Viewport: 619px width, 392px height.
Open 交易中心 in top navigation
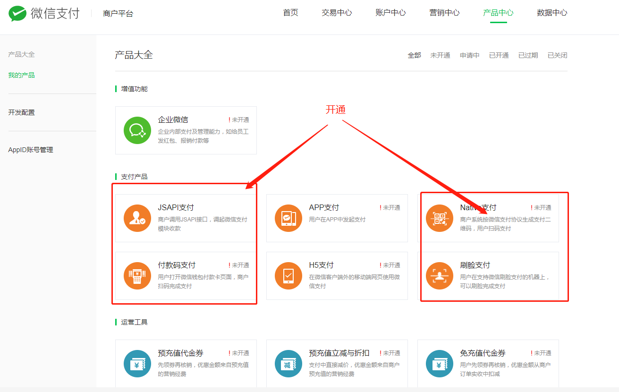[x=337, y=13]
